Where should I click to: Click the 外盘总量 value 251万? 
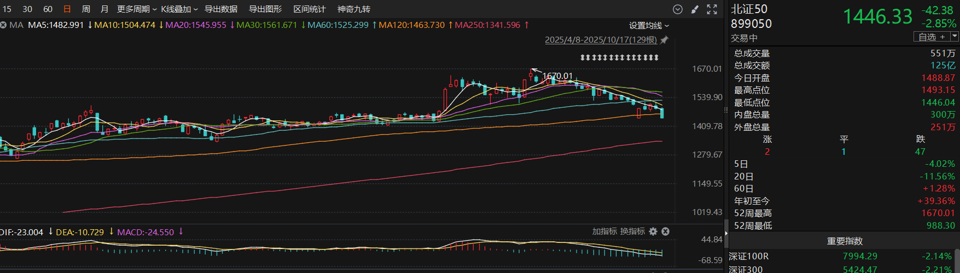tap(943, 127)
